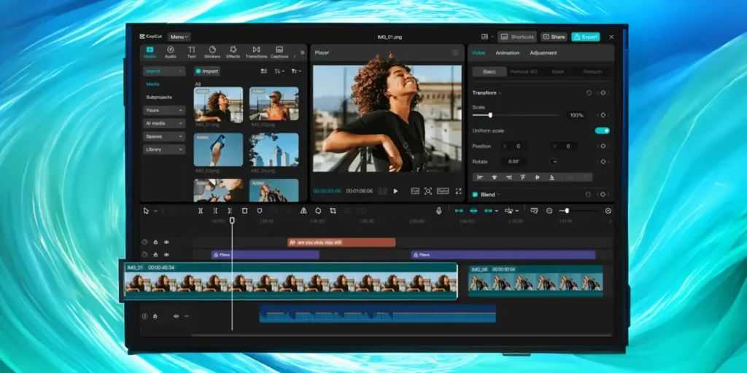The width and height of the screenshot is (747, 373).
Task: Open the sort order dropdown in media panel
Action: point(279,71)
